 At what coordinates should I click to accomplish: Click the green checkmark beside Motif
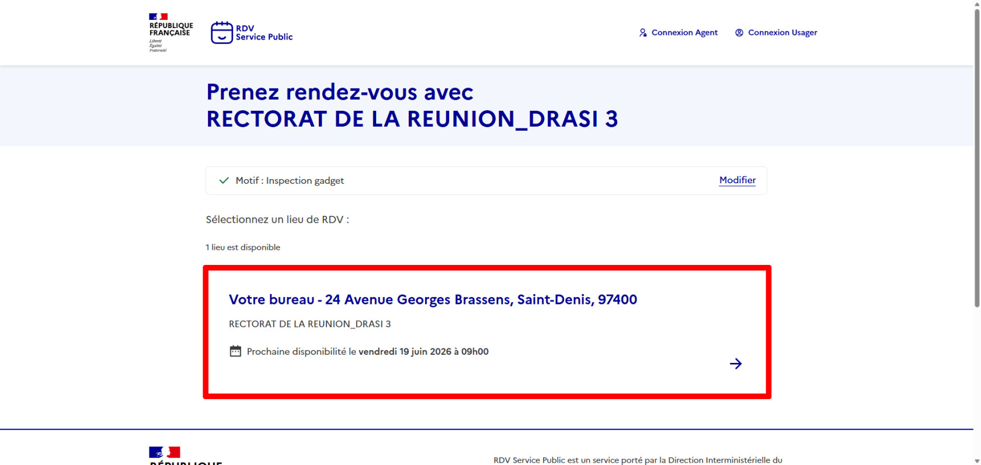point(224,181)
